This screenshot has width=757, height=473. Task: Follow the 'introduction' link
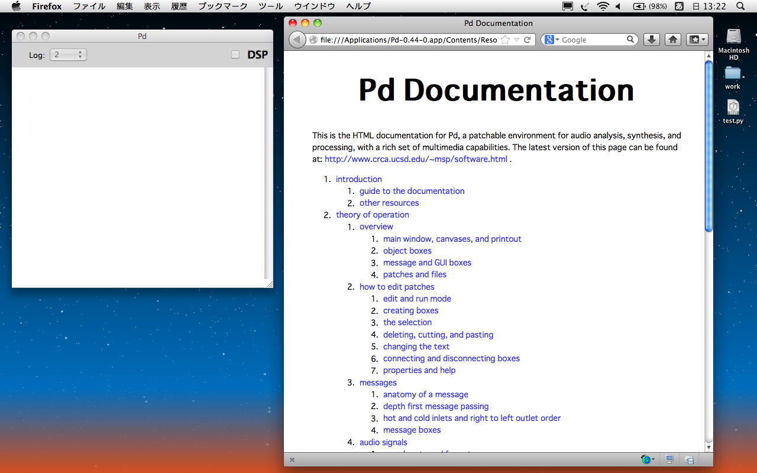[x=359, y=179]
